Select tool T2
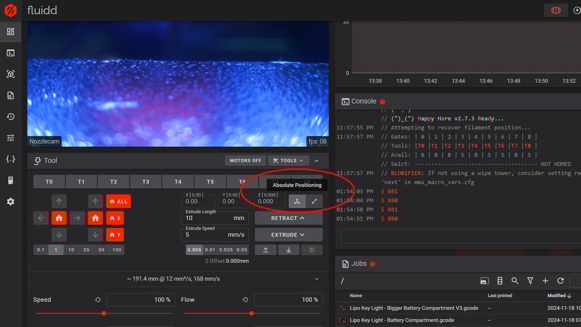This screenshot has width=581, height=327. [113, 182]
